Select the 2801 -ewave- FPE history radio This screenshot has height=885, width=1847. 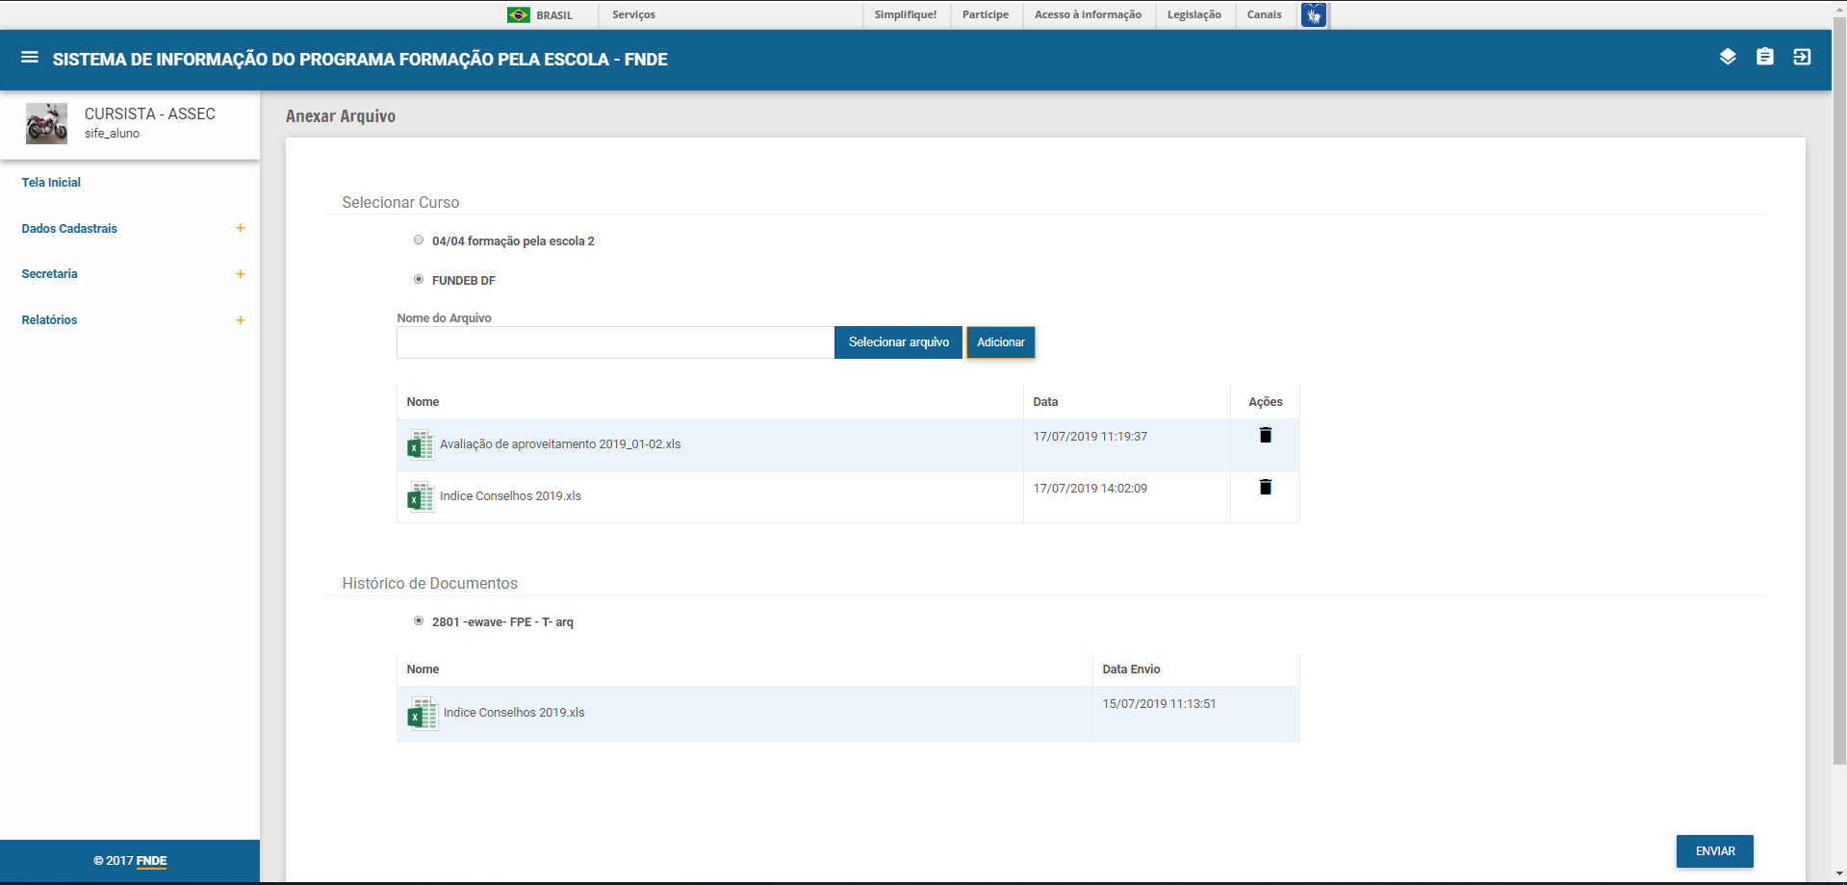tap(419, 621)
